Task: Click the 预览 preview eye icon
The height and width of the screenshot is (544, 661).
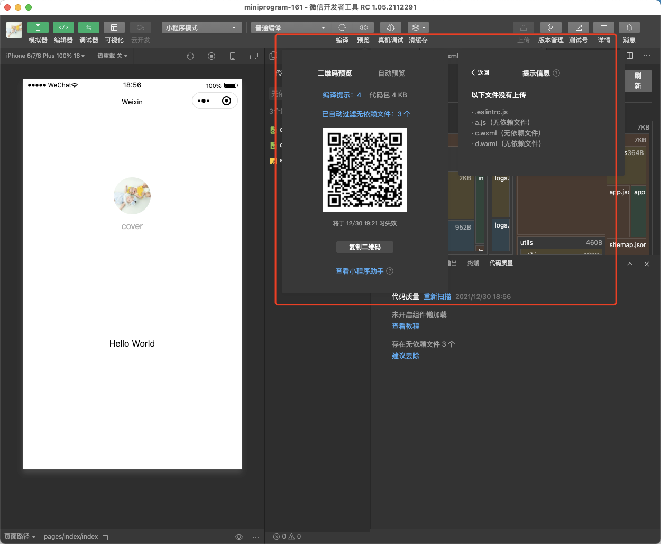Action: 364,28
